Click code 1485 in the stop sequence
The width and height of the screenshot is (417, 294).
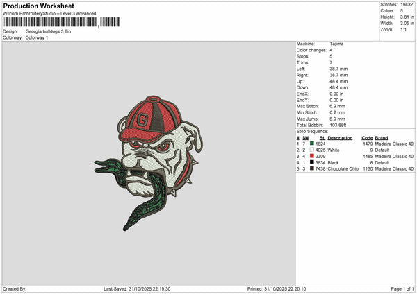pyautogui.click(x=368, y=156)
